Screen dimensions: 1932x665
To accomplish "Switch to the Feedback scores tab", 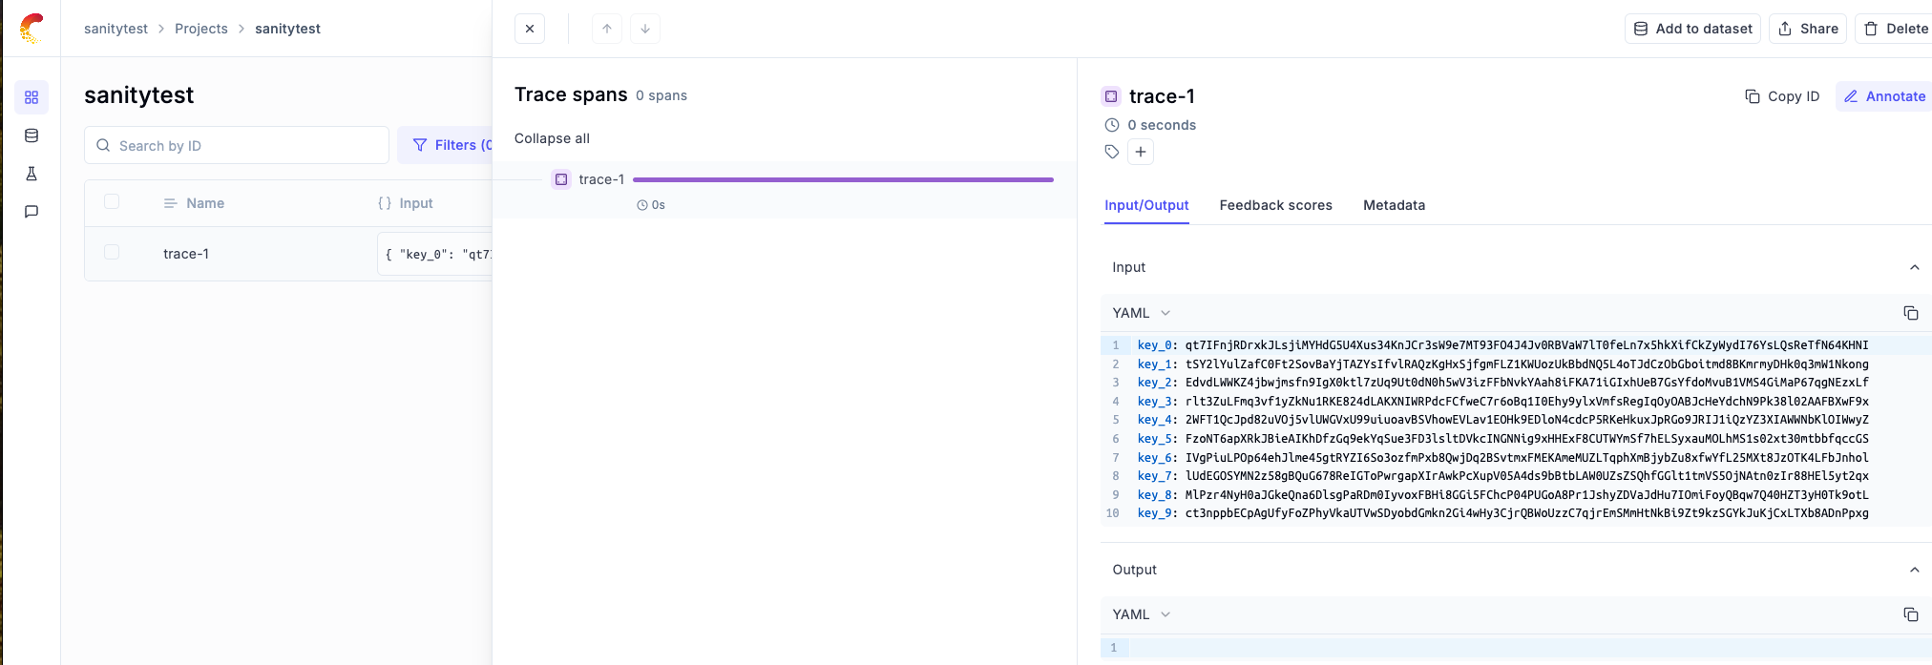I will pos(1275,205).
